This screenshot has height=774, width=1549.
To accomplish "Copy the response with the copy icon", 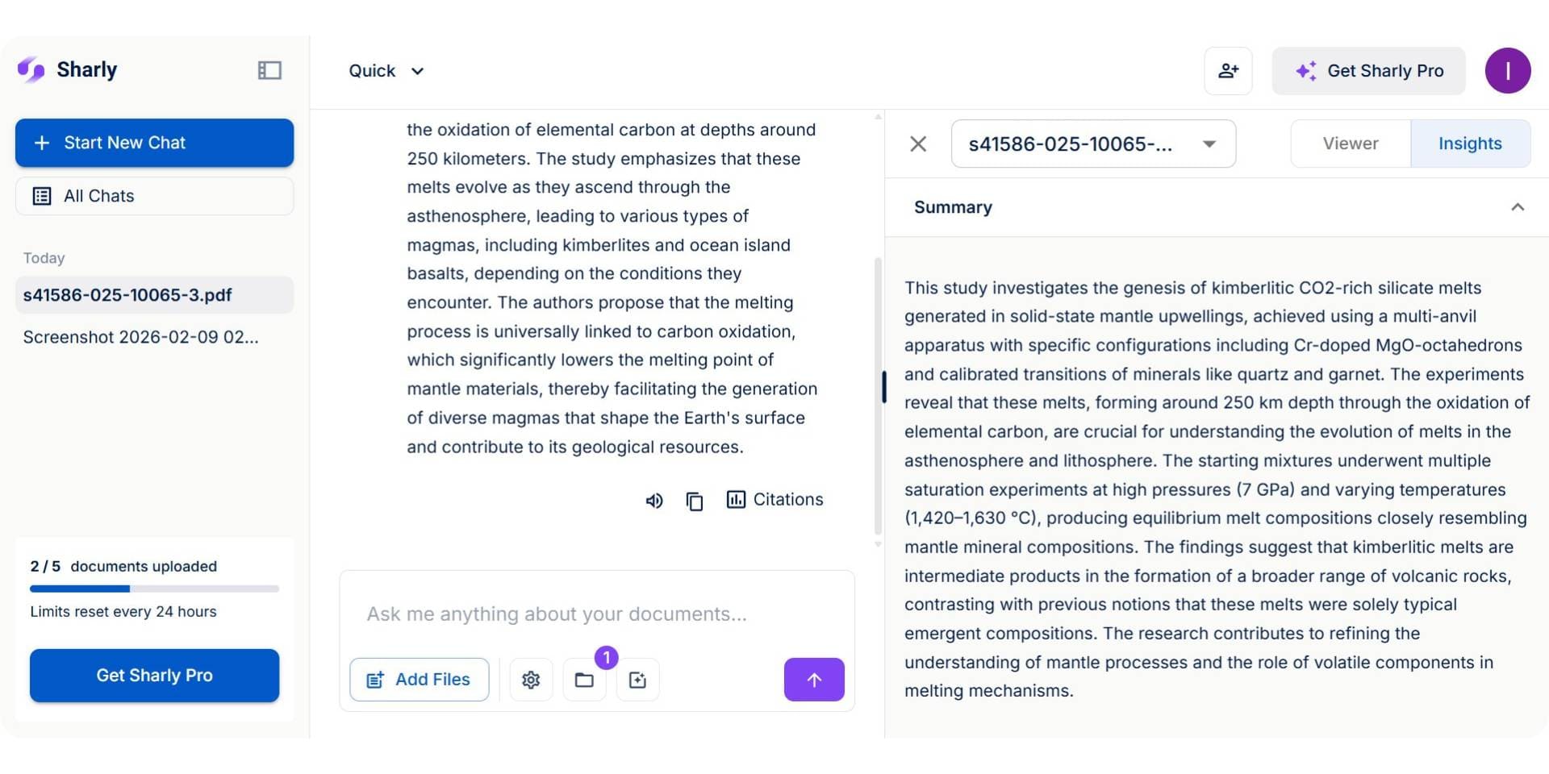I will coord(695,501).
